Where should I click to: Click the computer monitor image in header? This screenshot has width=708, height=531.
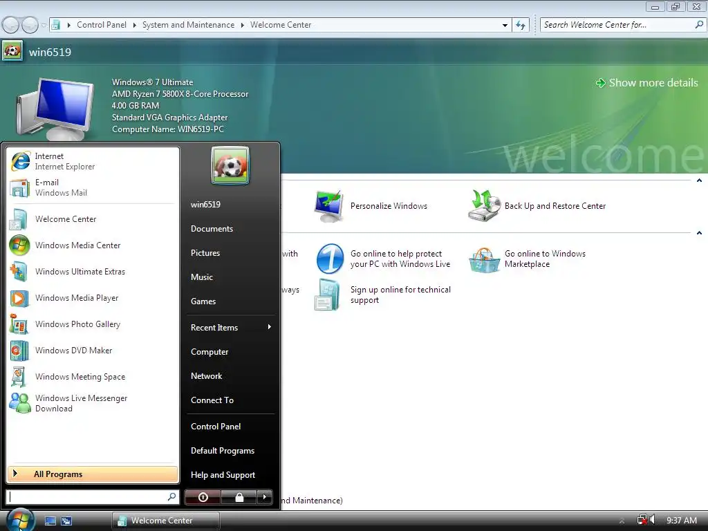[56, 109]
